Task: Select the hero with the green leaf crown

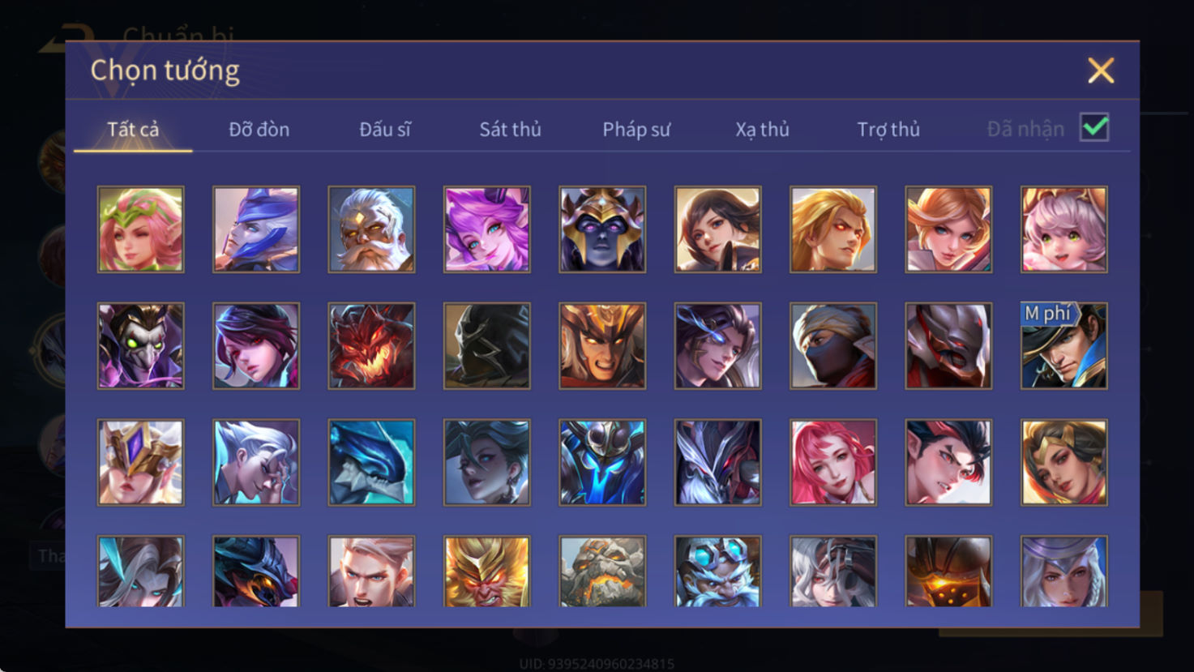Action: [x=141, y=229]
